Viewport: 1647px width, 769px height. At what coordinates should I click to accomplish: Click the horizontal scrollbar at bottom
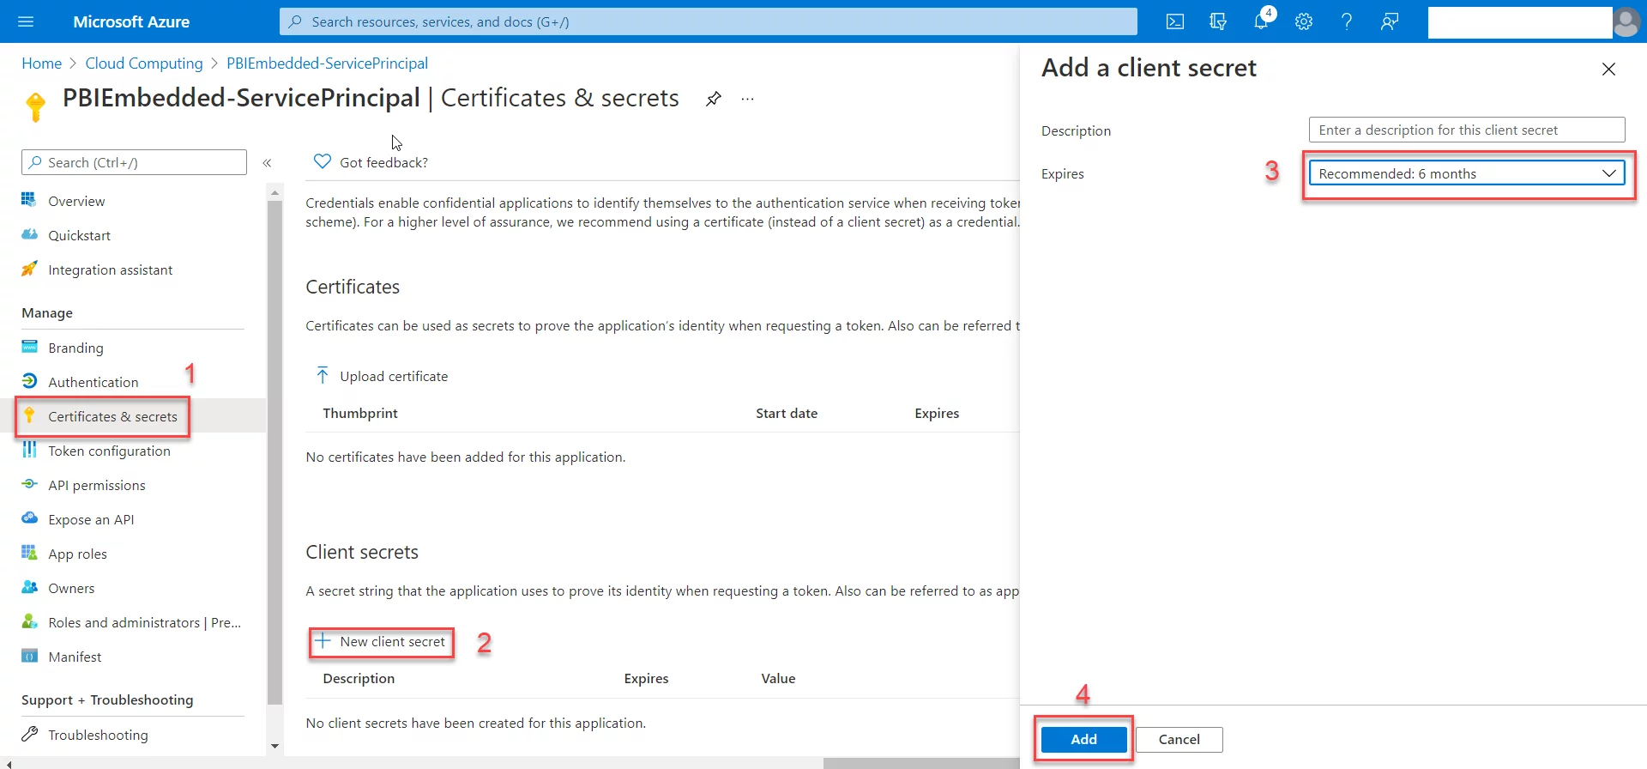(921, 763)
